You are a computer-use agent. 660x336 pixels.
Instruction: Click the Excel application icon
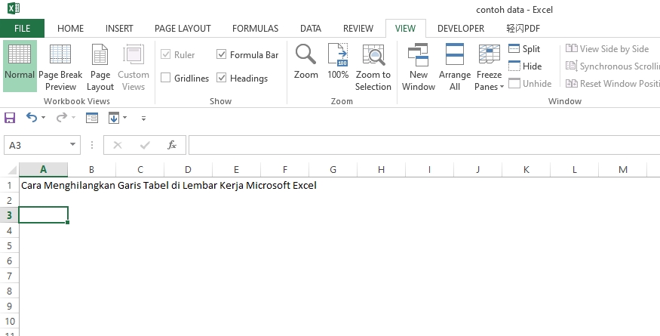(13, 8)
